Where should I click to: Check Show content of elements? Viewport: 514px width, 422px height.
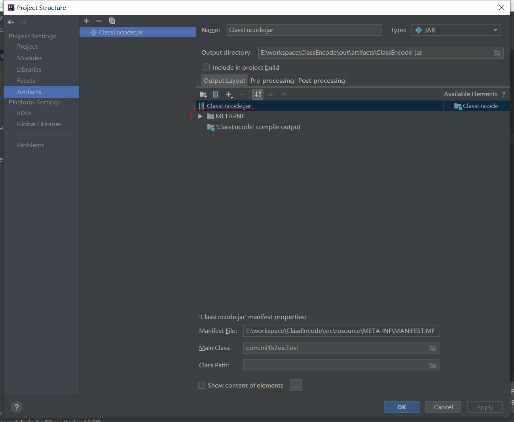202,386
